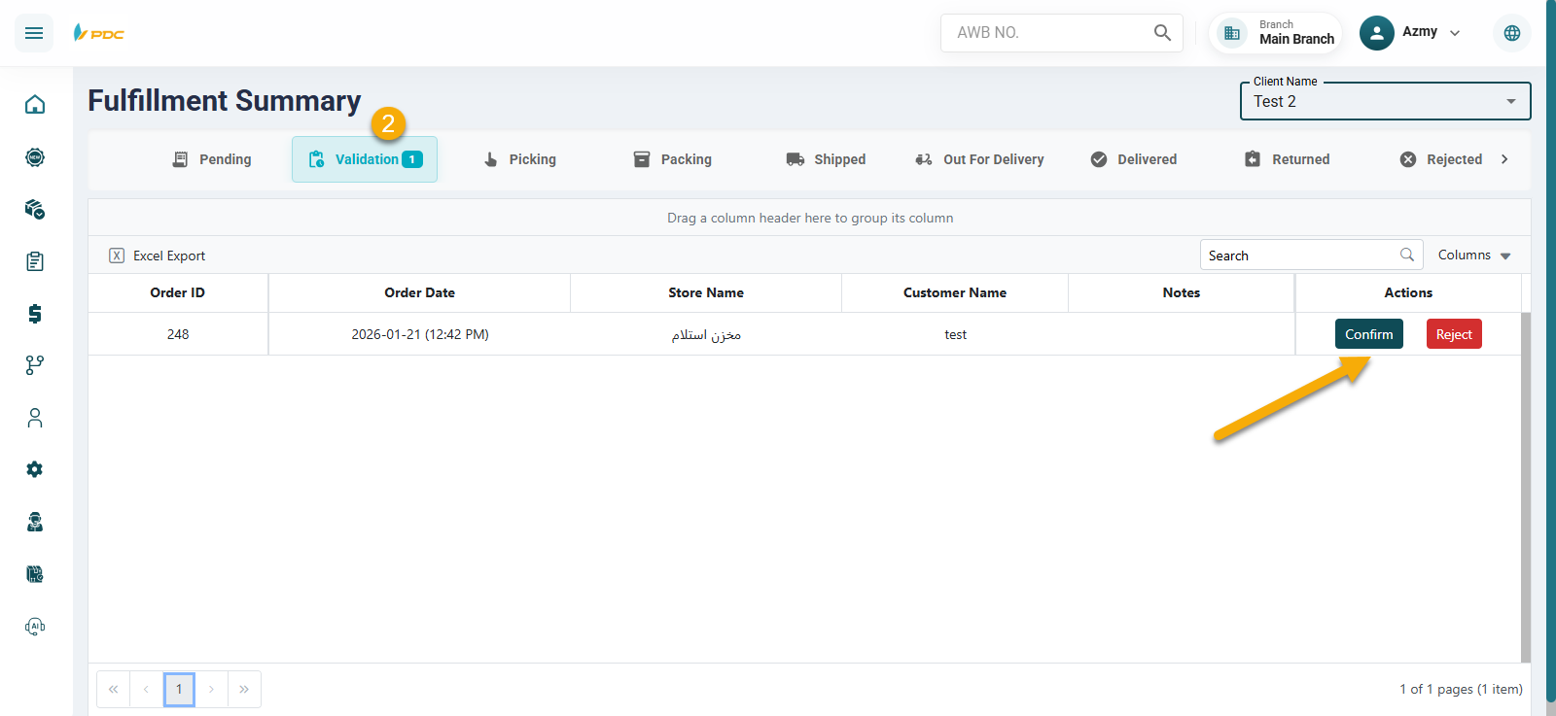Click Order ID cell 248
The width and height of the screenshot is (1556, 716).
[x=178, y=334]
